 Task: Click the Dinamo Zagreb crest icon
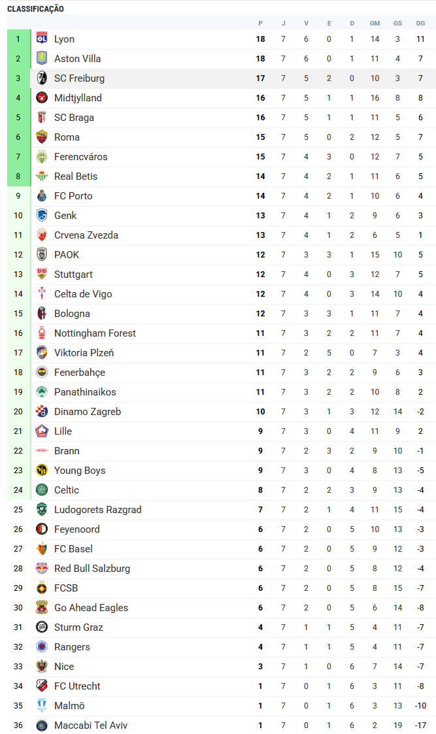click(x=42, y=412)
